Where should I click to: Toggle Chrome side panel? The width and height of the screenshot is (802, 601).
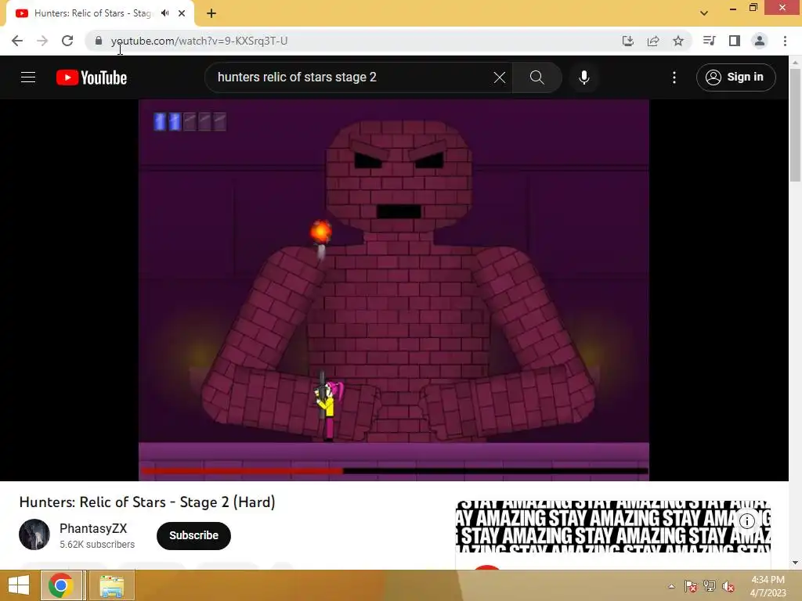735,41
